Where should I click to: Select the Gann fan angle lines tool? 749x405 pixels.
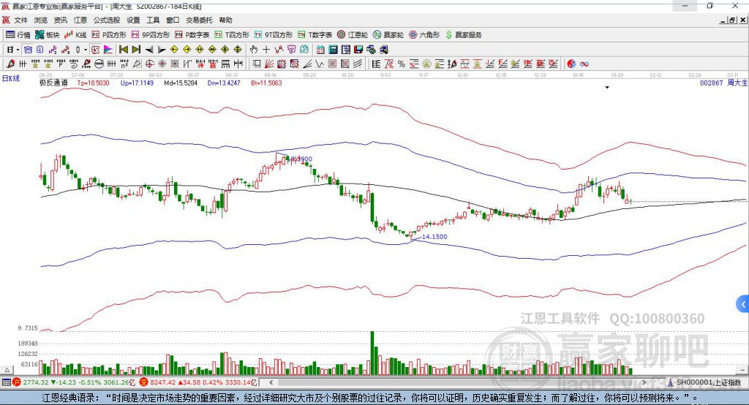[269, 64]
